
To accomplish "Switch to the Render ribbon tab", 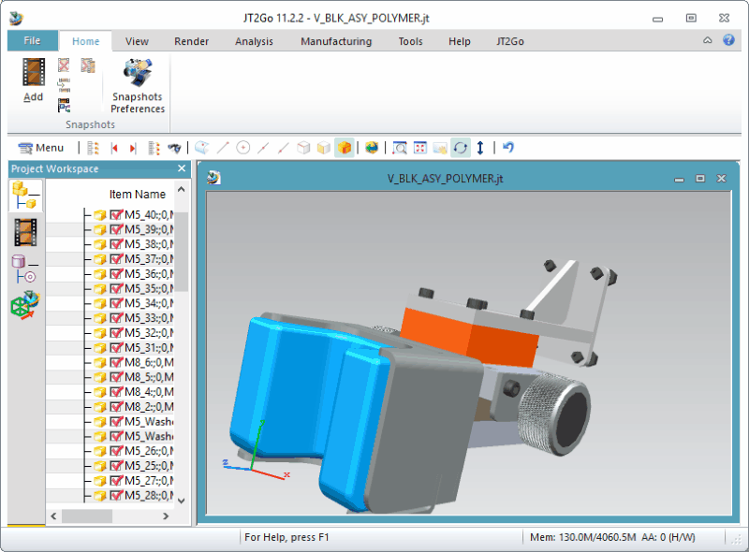I will pos(192,41).
